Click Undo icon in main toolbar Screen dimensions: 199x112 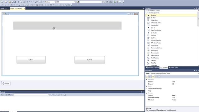(27, 2)
